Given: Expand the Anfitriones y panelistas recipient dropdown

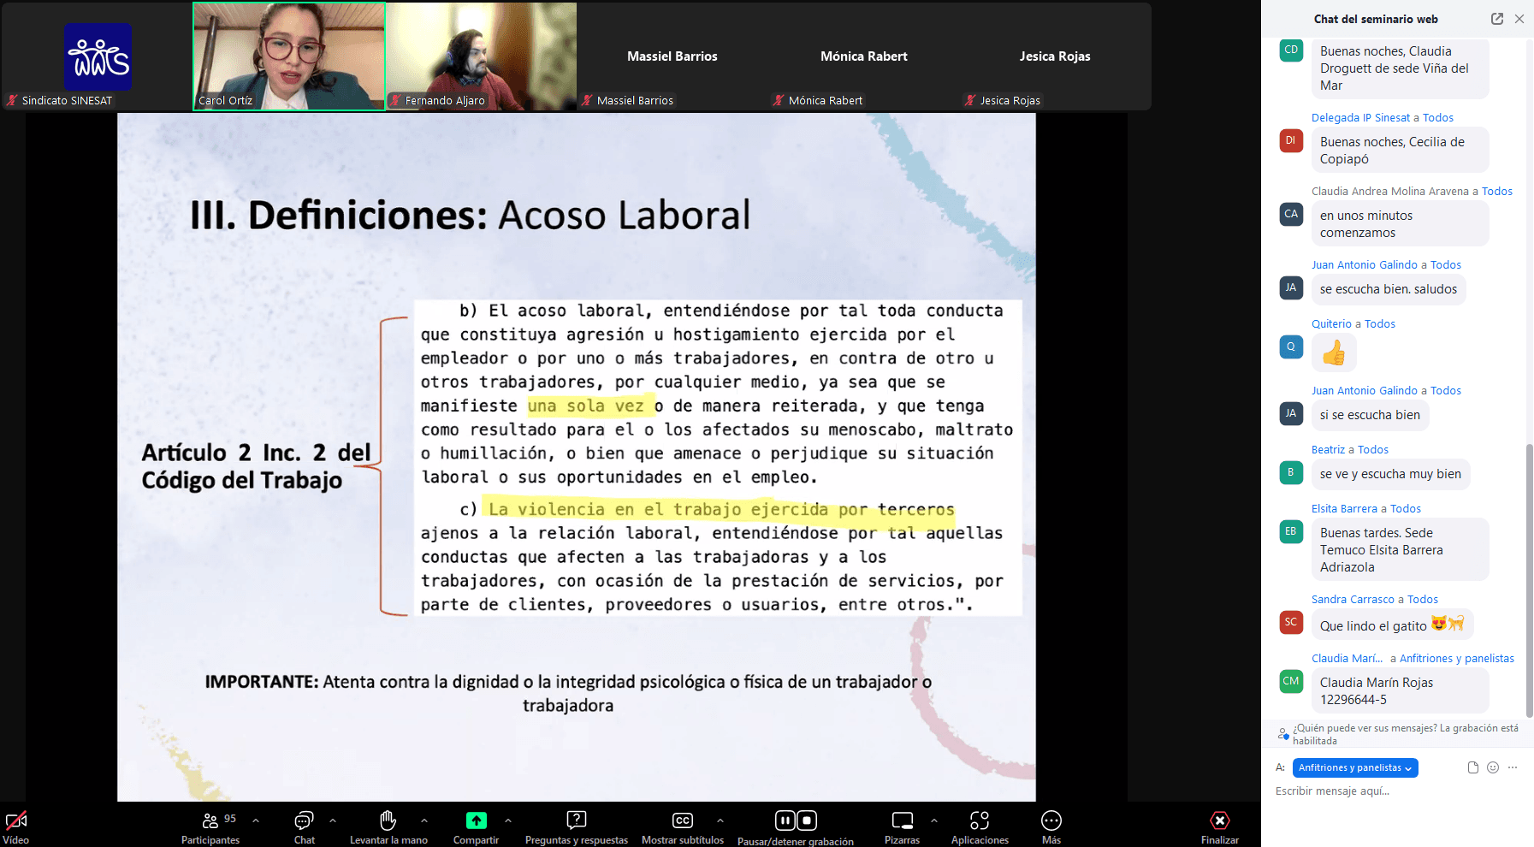Looking at the screenshot, I should pyautogui.click(x=1355, y=768).
